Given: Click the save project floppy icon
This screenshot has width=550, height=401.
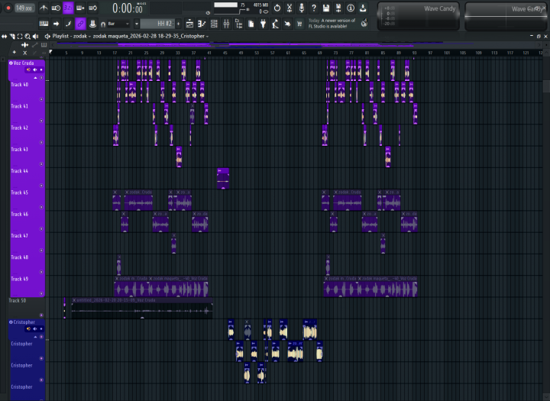Looking at the screenshot, I should click(x=326, y=8).
